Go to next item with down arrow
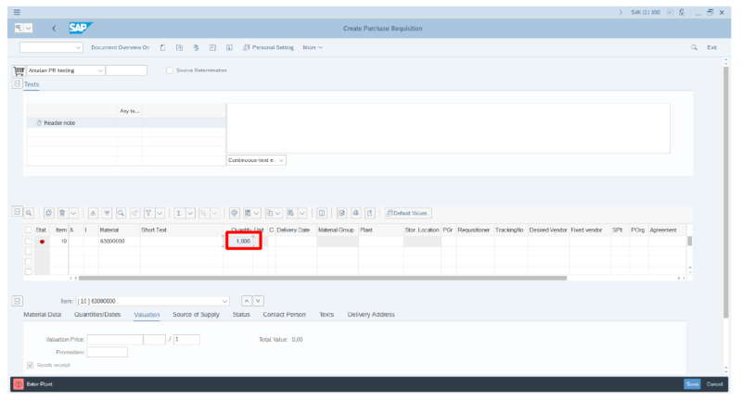Image resolution: width=742 pixels, height=400 pixels. pyautogui.click(x=259, y=301)
